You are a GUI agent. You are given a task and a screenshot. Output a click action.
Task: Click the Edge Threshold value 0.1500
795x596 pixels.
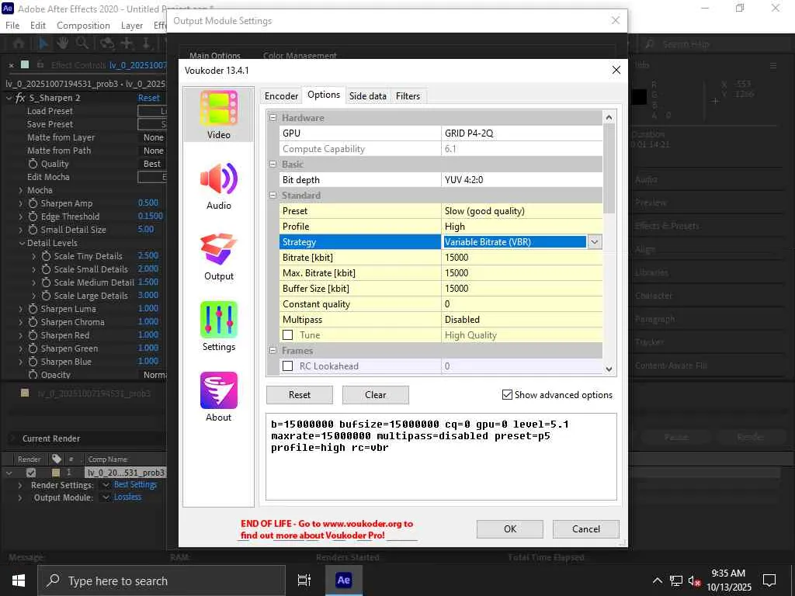coord(150,216)
